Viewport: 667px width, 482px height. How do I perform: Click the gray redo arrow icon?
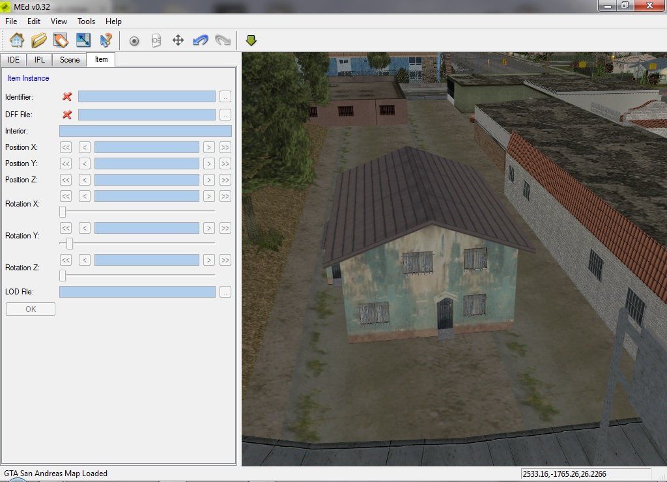click(x=223, y=40)
